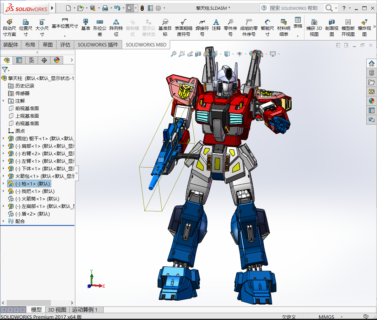Click the Save icon in quick access
Viewport: 377px width, 320px height.
[x=93, y=8]
